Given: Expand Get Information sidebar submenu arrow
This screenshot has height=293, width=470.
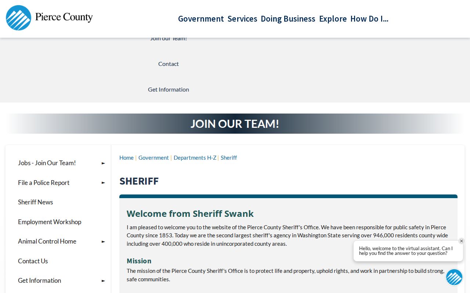Looking at the screenshot, I should pyautogui.click(x=103, y=281).
